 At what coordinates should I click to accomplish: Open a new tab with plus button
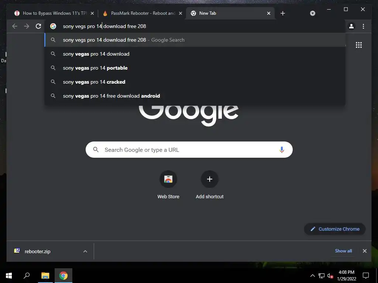click(x=283, y=13)
